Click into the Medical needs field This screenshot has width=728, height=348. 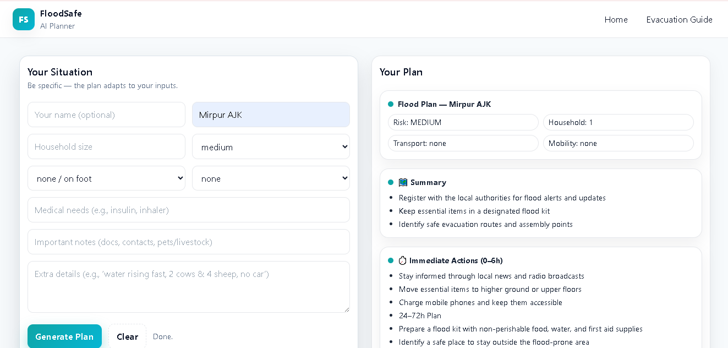[189, 210]
